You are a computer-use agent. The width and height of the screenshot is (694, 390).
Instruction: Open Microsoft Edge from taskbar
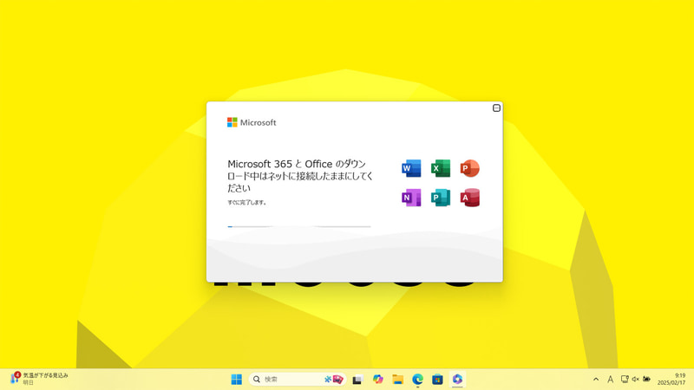[417, 380]
